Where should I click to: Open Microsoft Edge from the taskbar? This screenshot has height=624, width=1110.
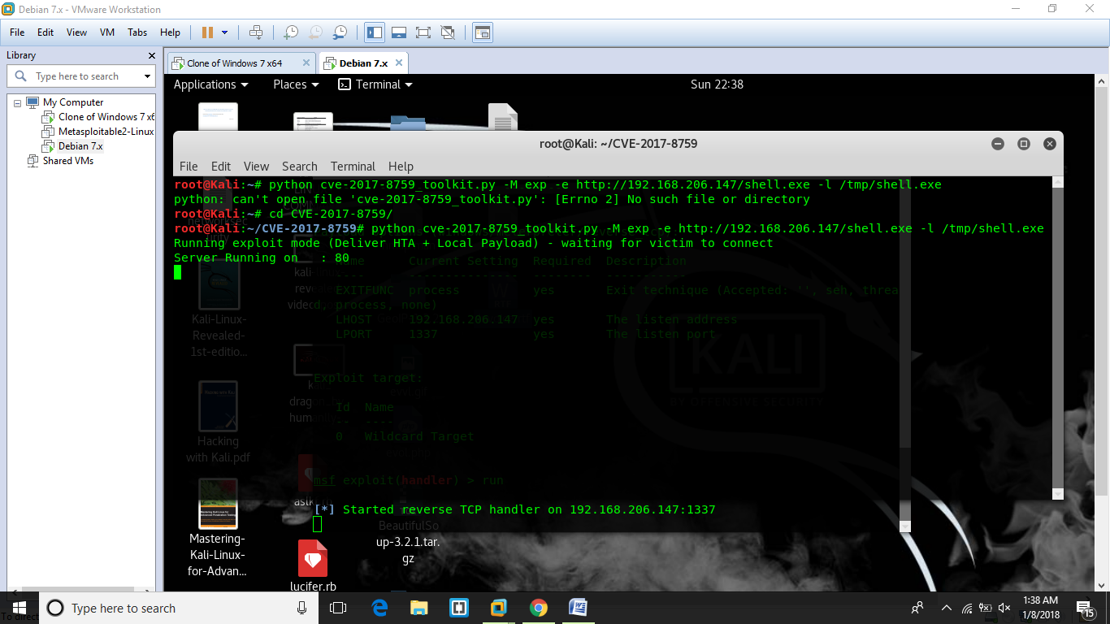click(x=379, y=608)
